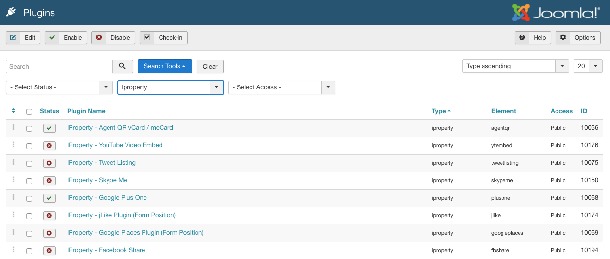Click drag handle of Google Plus One row

coord(13,197)
